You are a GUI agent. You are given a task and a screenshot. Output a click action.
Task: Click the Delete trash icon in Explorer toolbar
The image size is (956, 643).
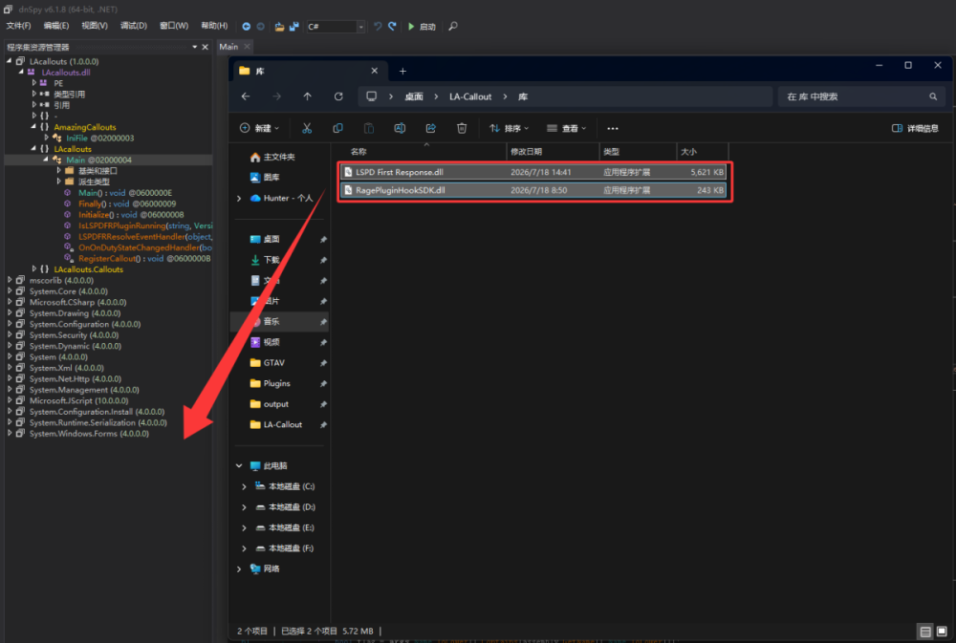(462, 128)
